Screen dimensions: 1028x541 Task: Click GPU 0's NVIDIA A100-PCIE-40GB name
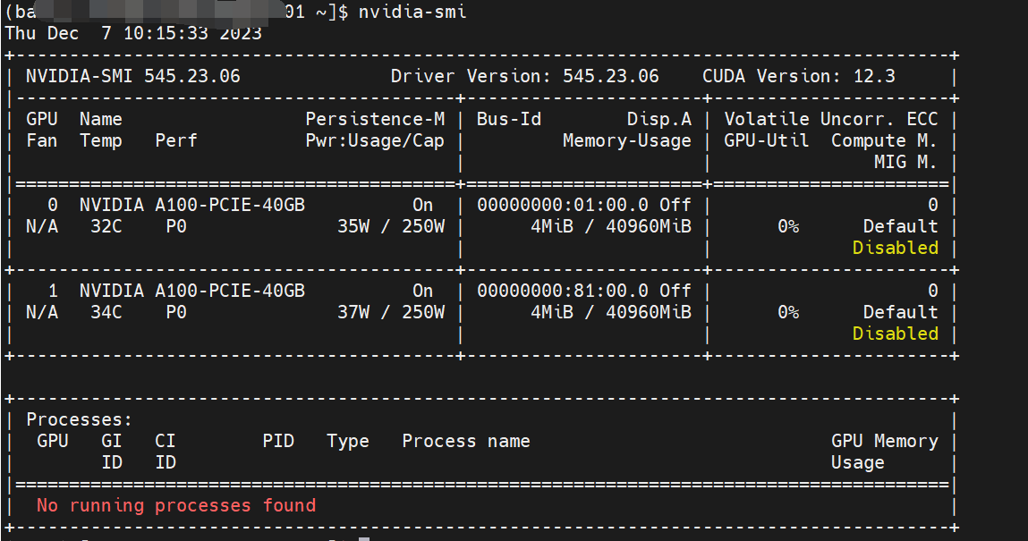[191, 205]
